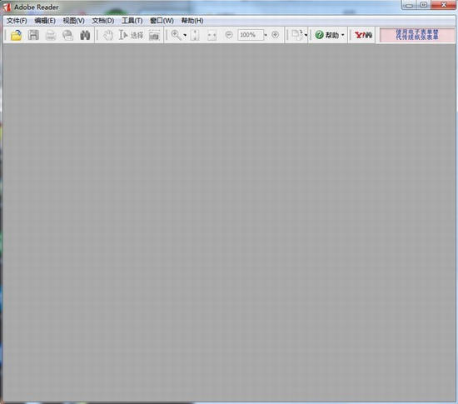Expand the rotate view dropdown arrow

pos(306,35)
